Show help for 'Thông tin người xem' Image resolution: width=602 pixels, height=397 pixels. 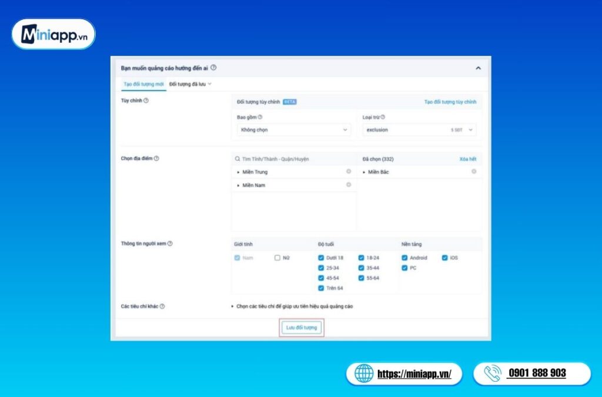click(x=170, y=244)
